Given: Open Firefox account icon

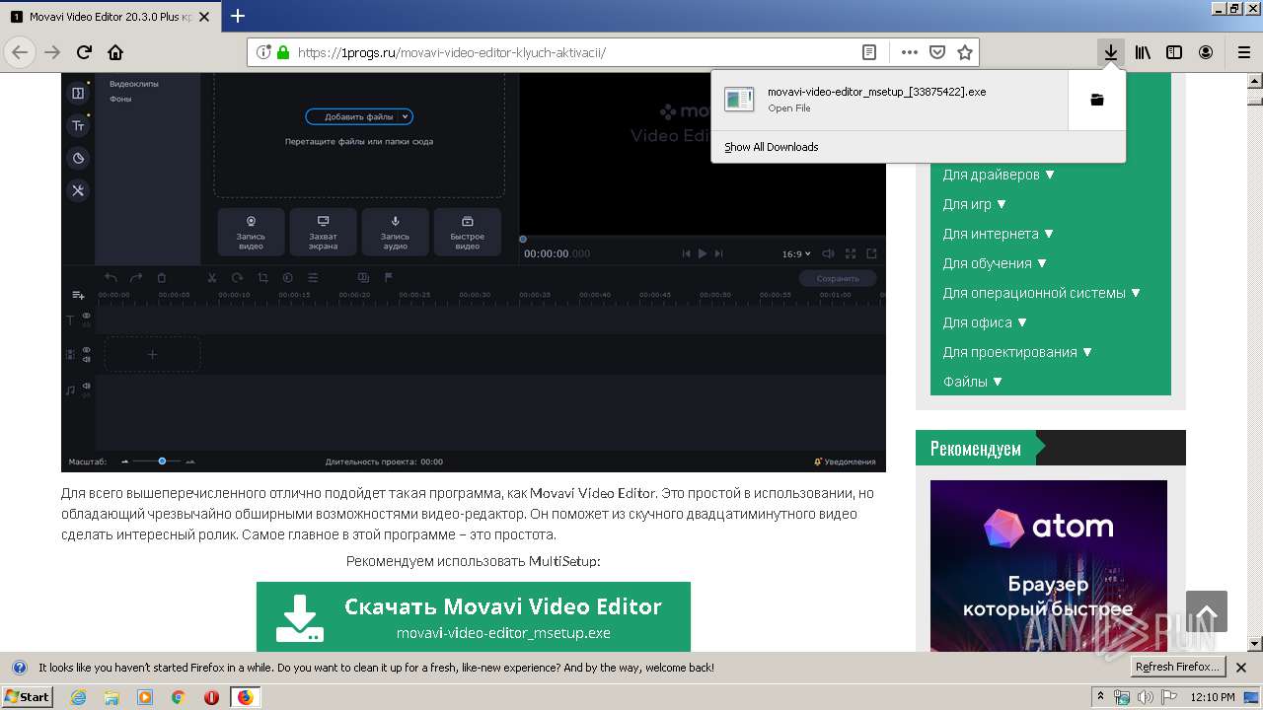Looking at the screenshot, I should click(x=1206, y=52).
